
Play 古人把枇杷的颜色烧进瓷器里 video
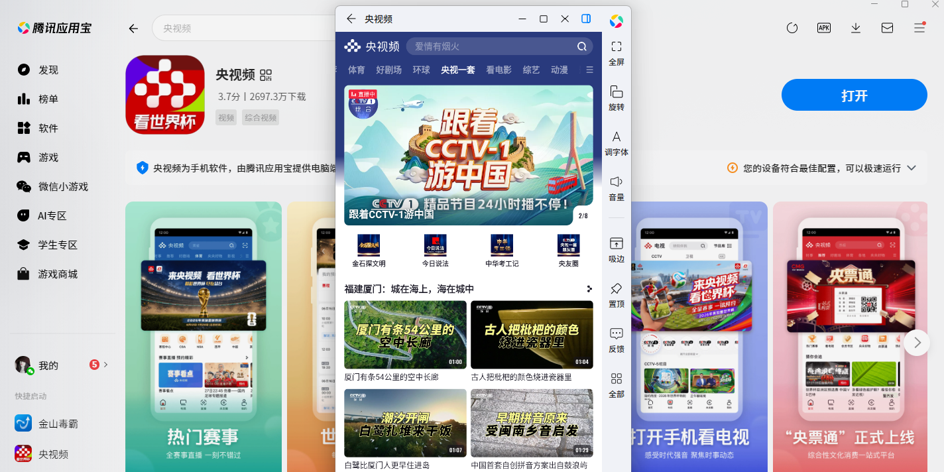point(532,335)
